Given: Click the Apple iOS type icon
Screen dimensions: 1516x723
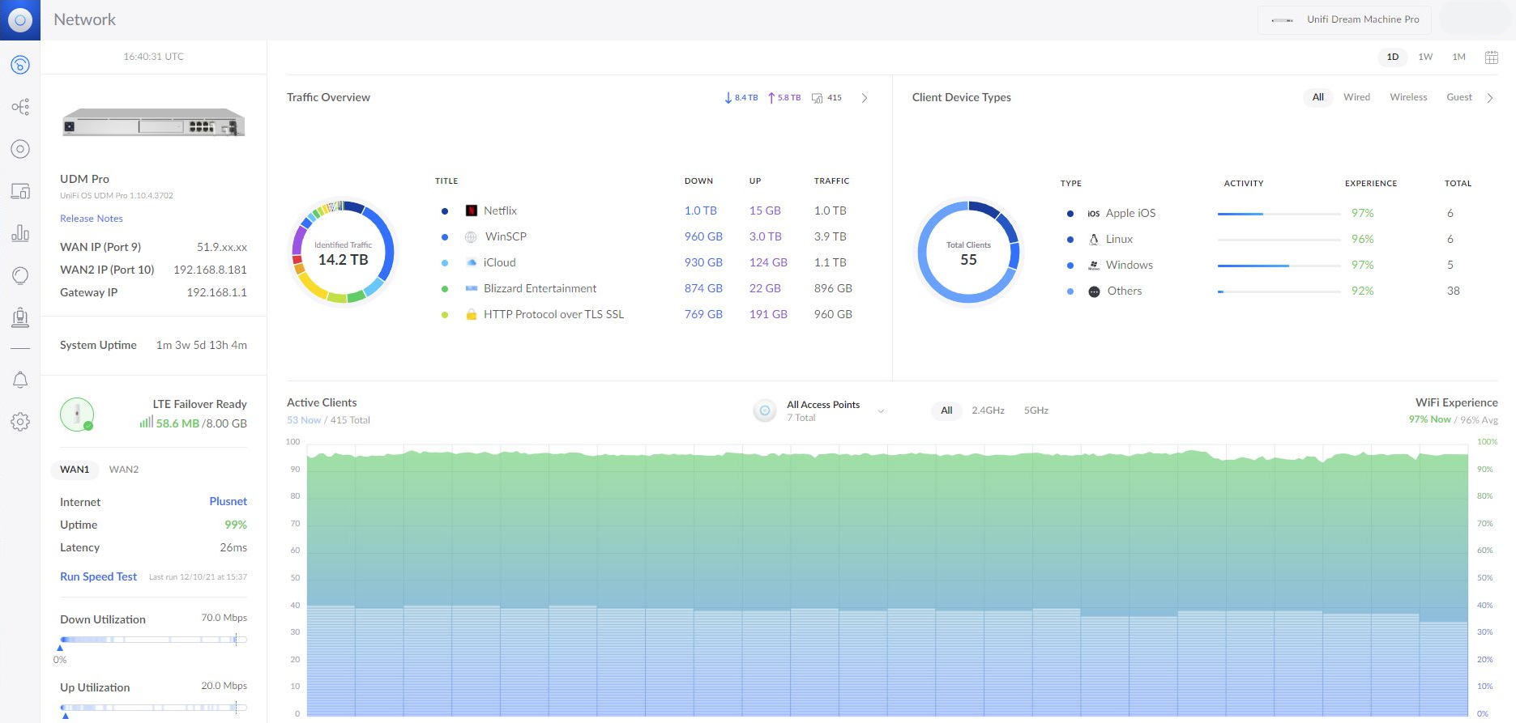Looking at the screenshot, I should tap(1094, 214).
